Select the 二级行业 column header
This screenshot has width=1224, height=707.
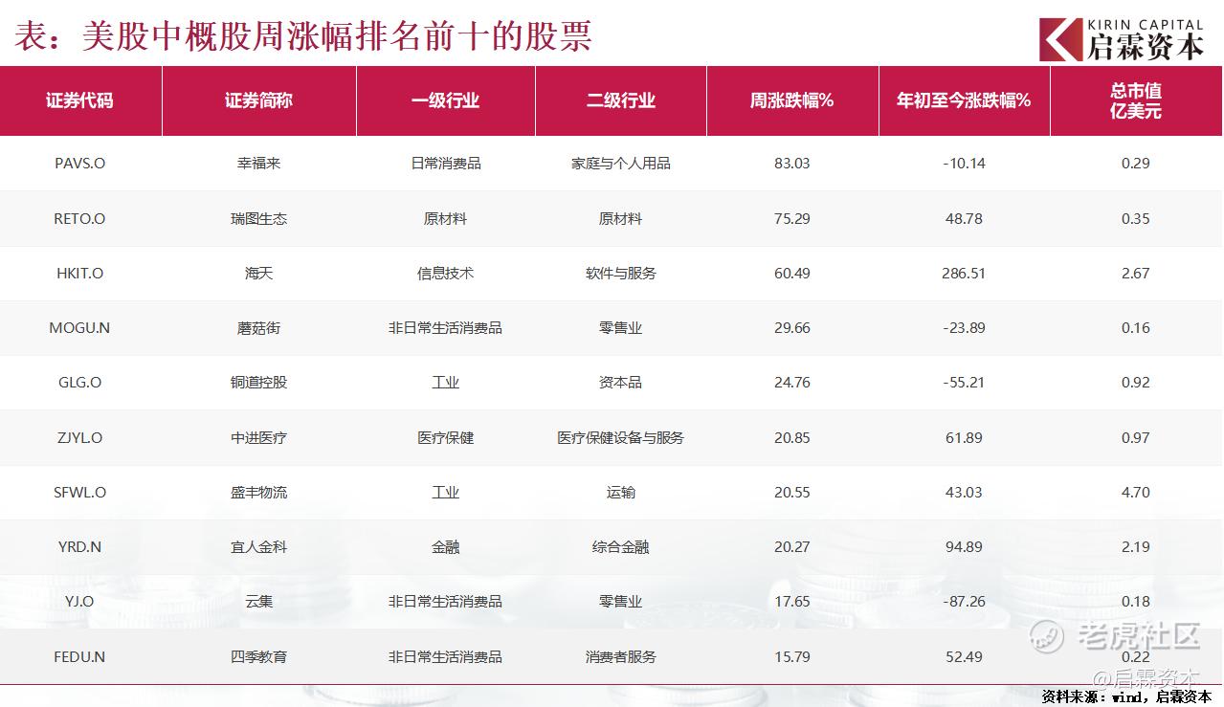[620, 100]
